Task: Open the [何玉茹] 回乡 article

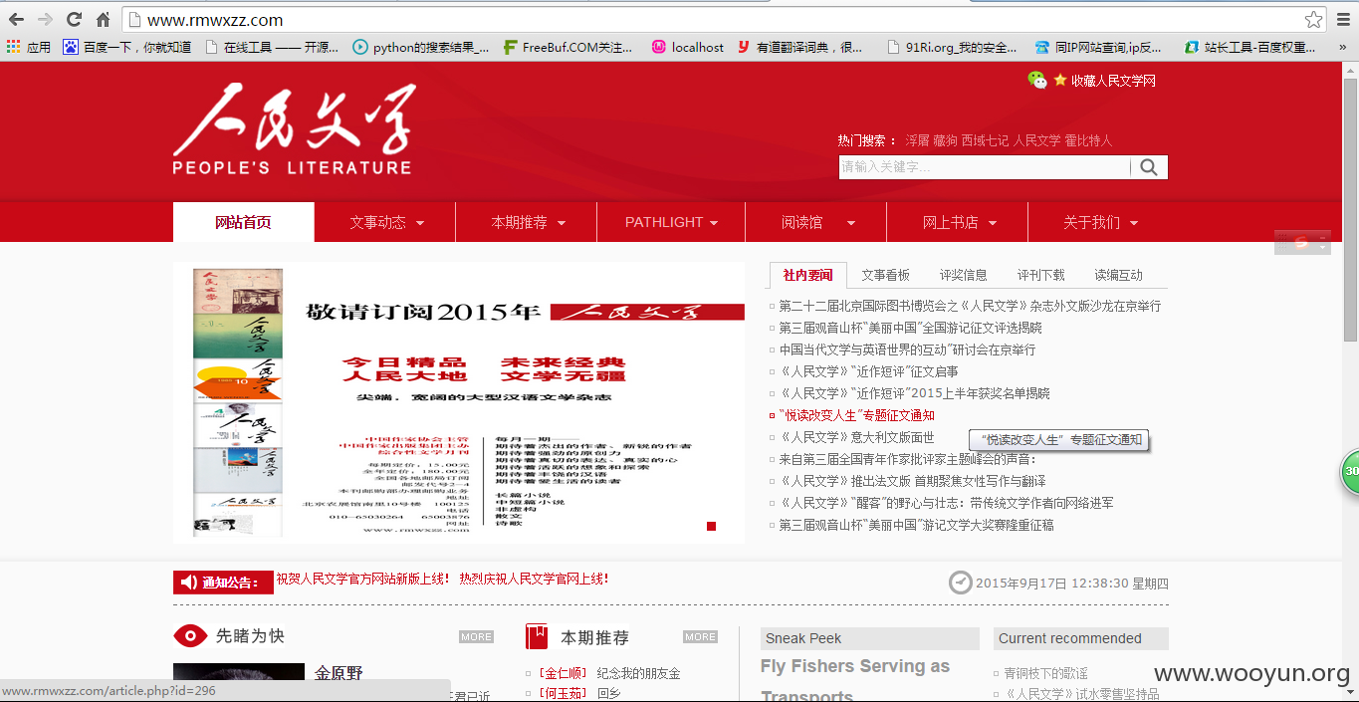Action: (579, 694)
